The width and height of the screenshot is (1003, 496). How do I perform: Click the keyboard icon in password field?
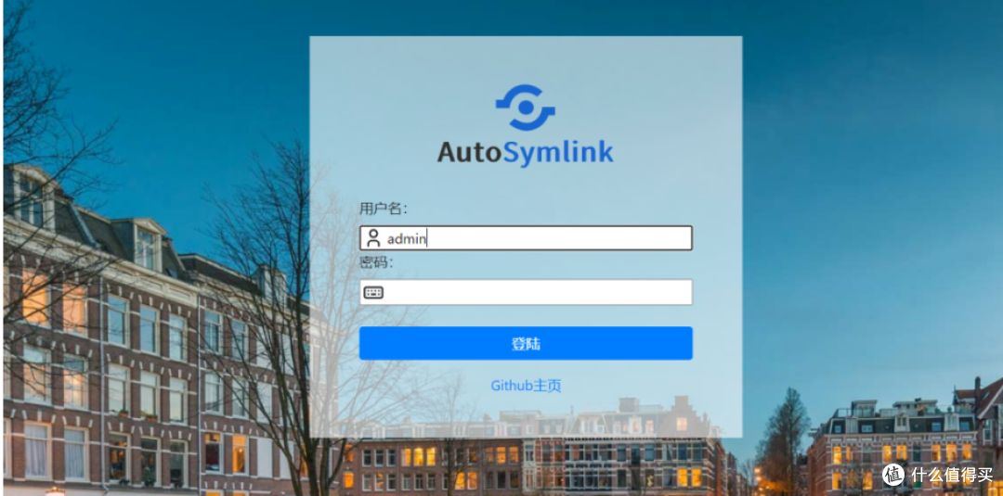(373, 292)
